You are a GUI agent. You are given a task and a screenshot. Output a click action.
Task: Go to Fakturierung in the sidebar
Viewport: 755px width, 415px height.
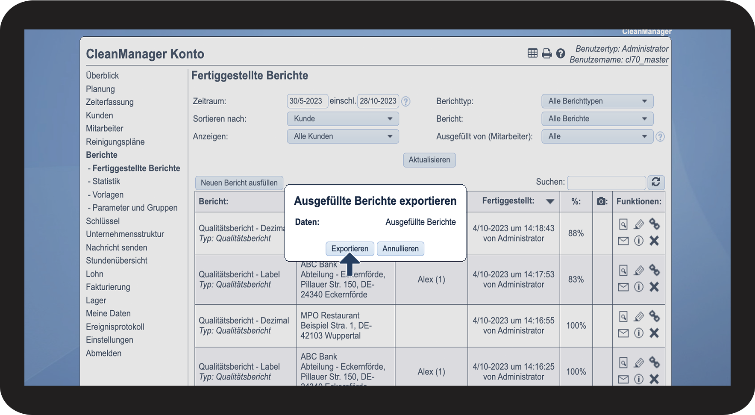tap(108, 287)
